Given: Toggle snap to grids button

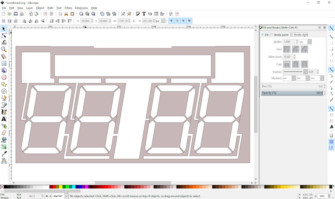Looking at the screenshot, I should [331, 142].
